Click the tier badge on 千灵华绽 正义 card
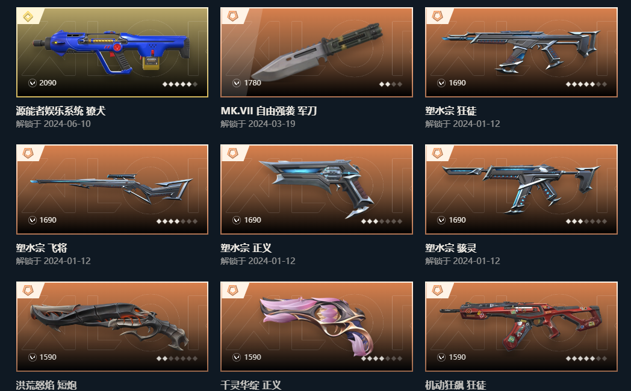The width and height of the screenshot is (631, 391). click(232, 290)
